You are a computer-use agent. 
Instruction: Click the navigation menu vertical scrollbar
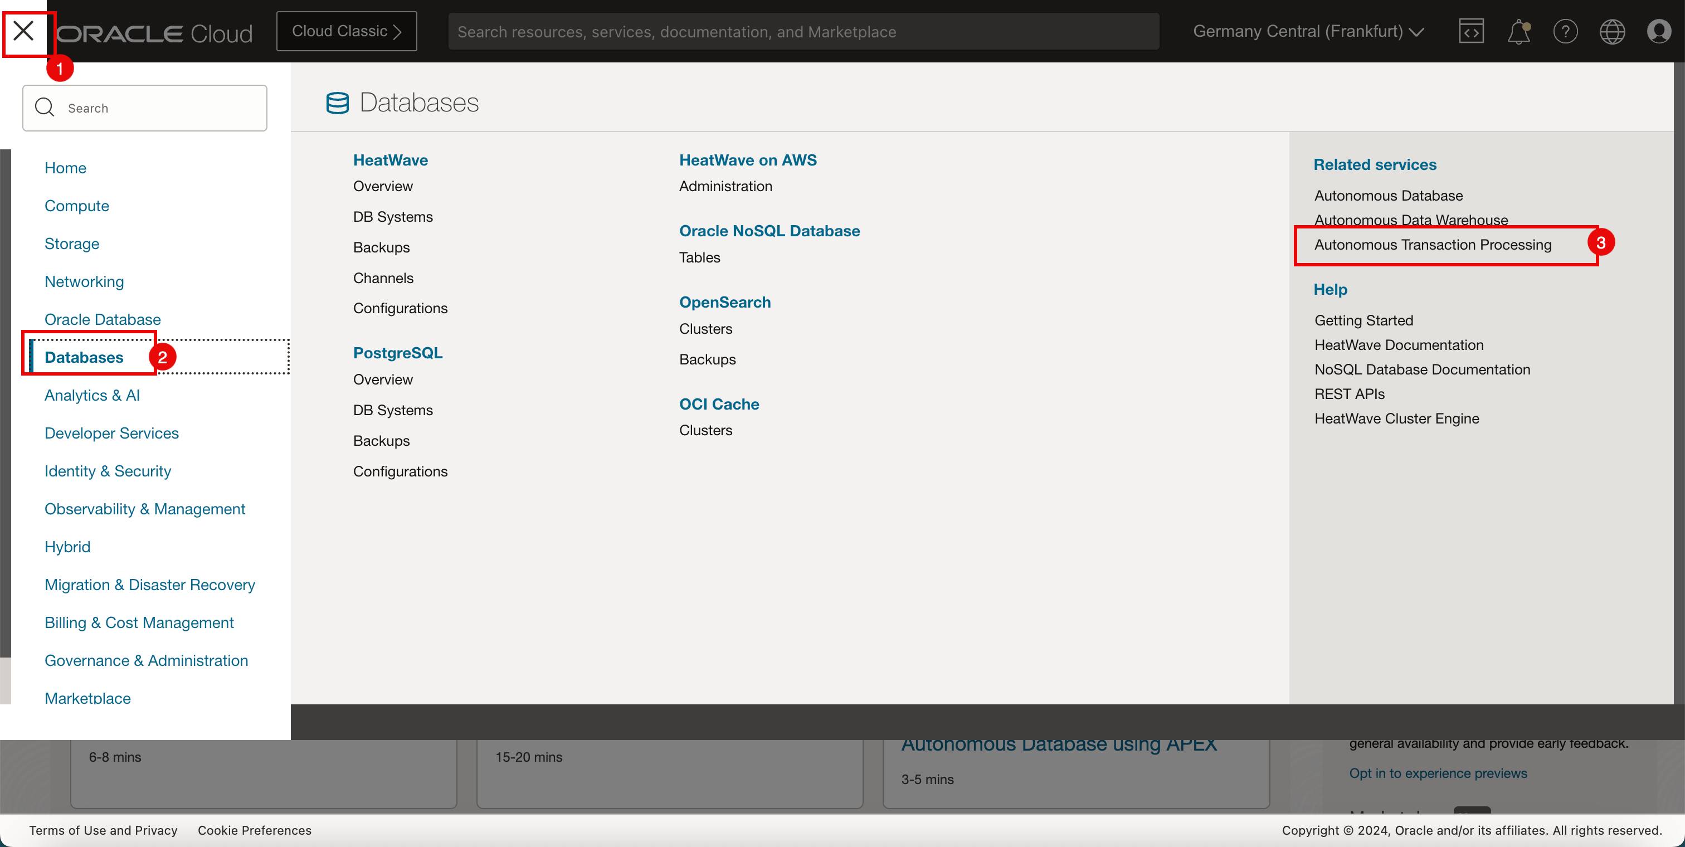(x=5, y=402)
